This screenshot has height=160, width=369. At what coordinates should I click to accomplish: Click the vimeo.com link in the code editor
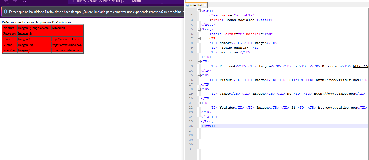pos(334,94)
